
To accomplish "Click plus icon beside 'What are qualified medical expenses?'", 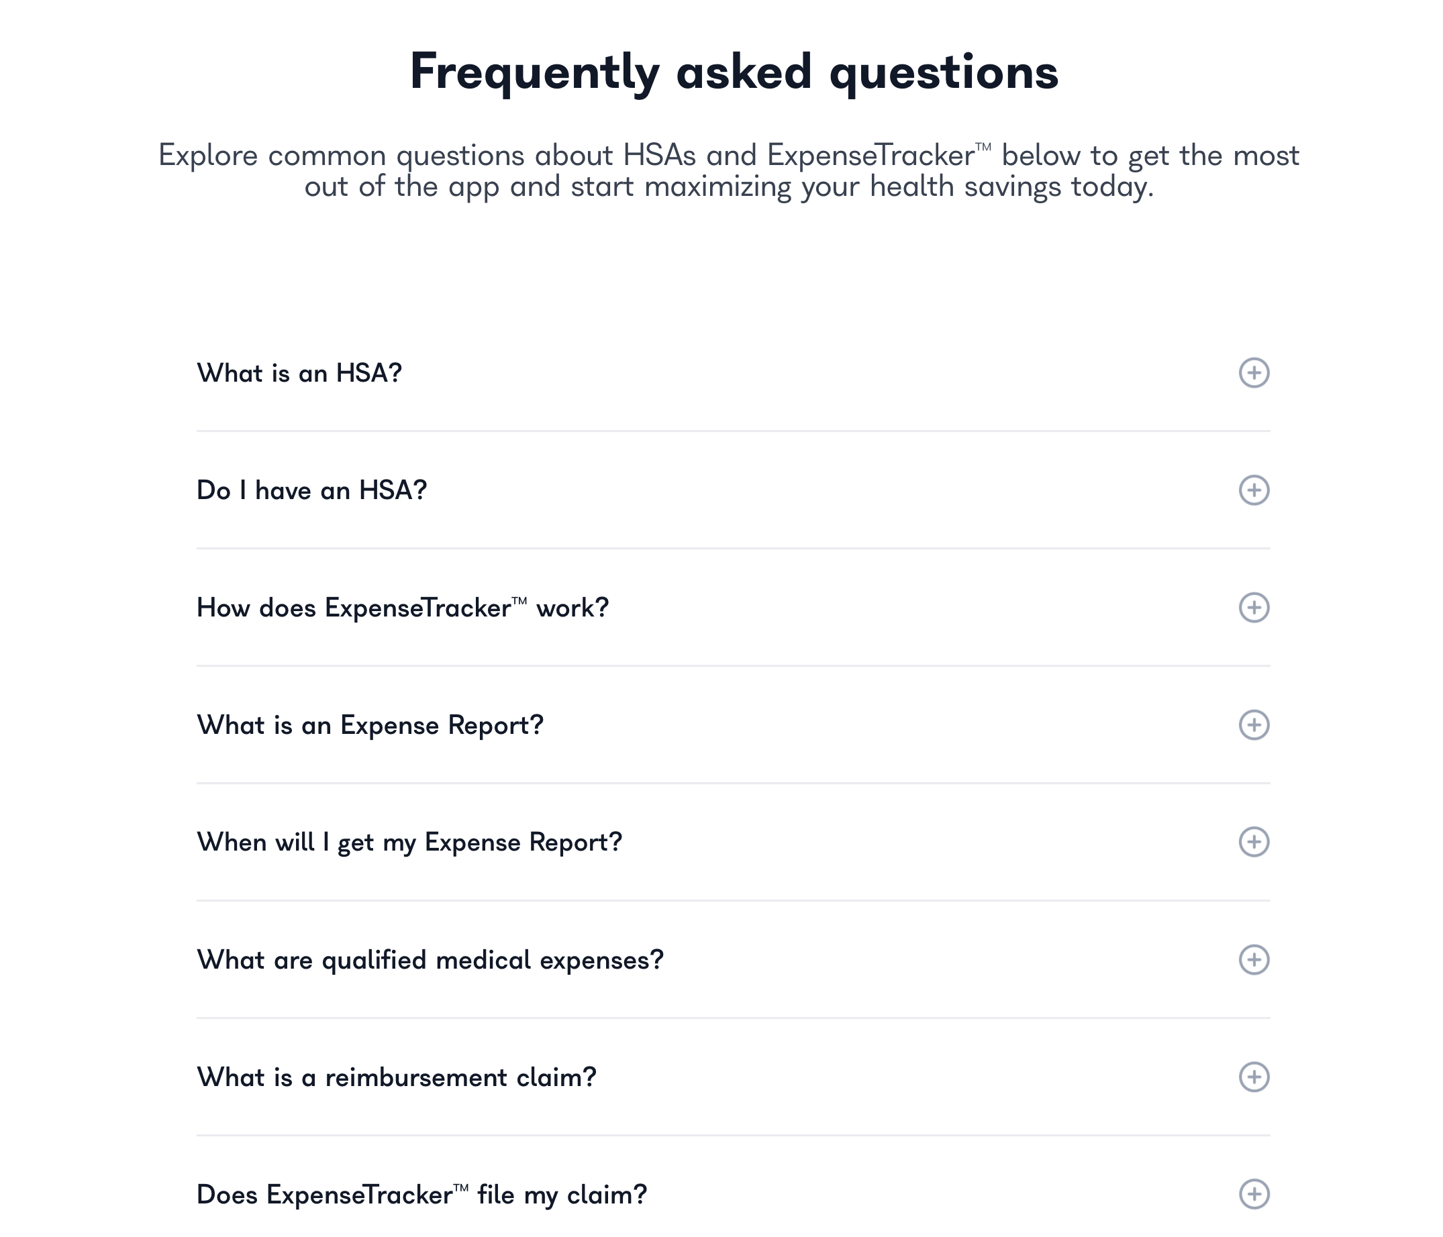I will [1254, 960].
